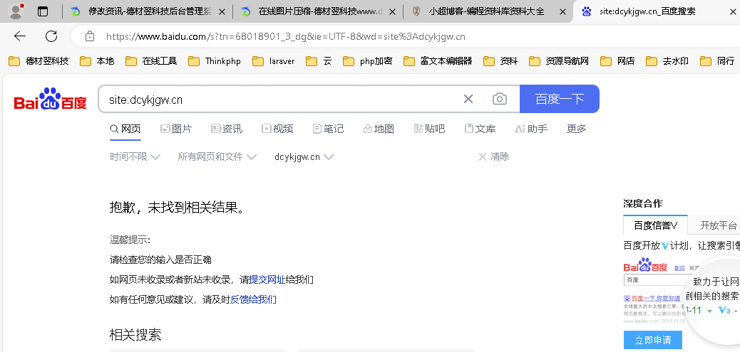Open the 更多 categories menu

576,129
